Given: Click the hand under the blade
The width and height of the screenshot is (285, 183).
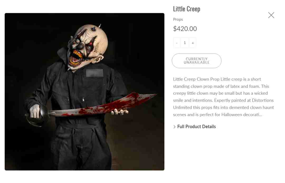Looking at the screenshot, I should tap(120, 112).
